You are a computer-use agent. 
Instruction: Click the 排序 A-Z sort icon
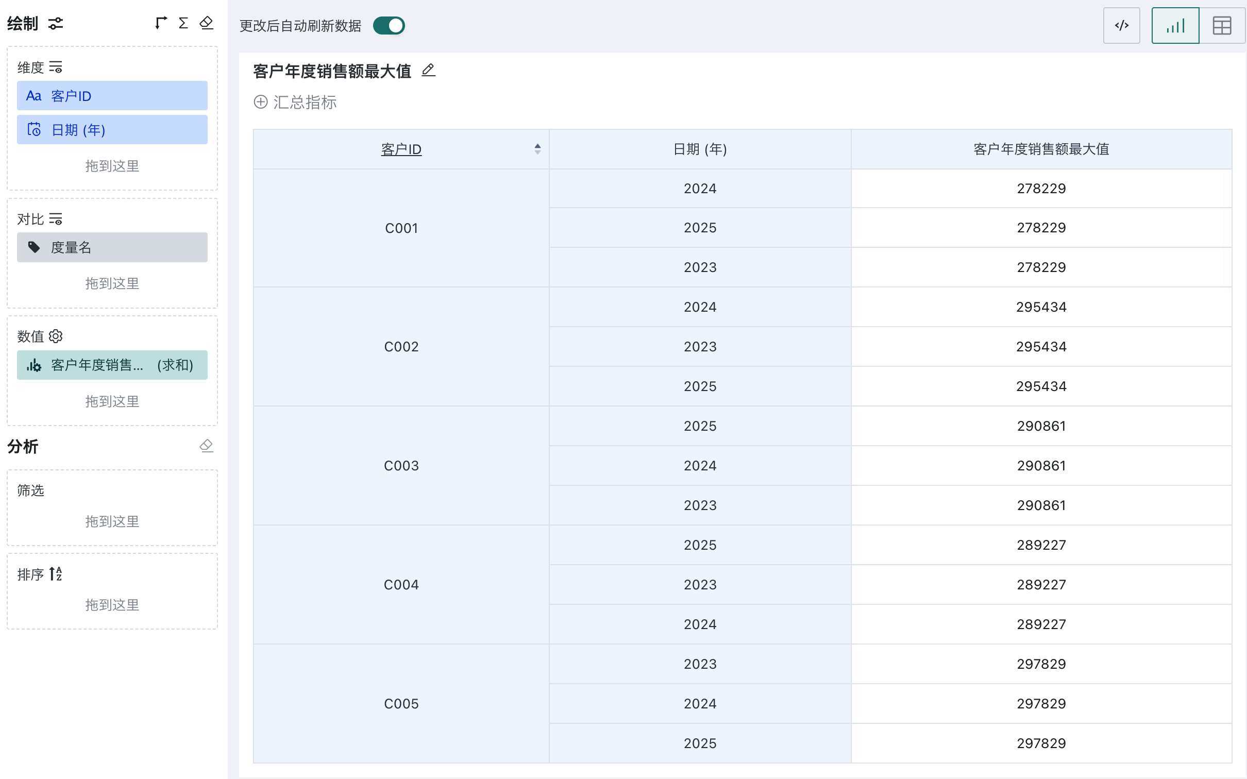click(x=55, y=573)
